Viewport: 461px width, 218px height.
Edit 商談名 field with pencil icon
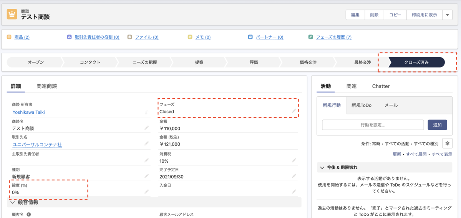point(146,127)
